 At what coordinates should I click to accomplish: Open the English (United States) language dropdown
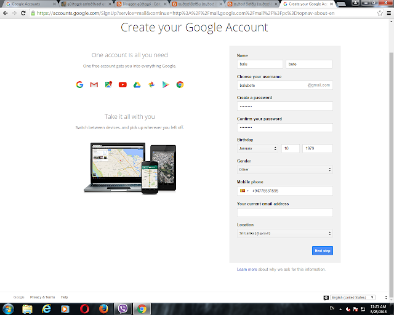353,297
